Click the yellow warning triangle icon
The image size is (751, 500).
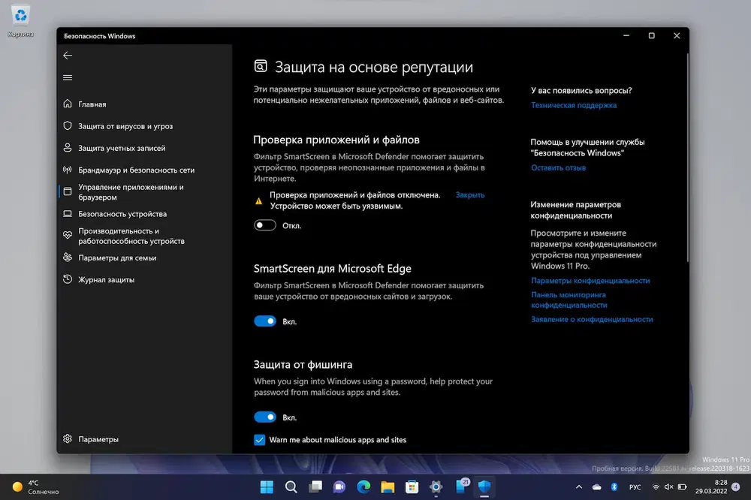point(258,200)
